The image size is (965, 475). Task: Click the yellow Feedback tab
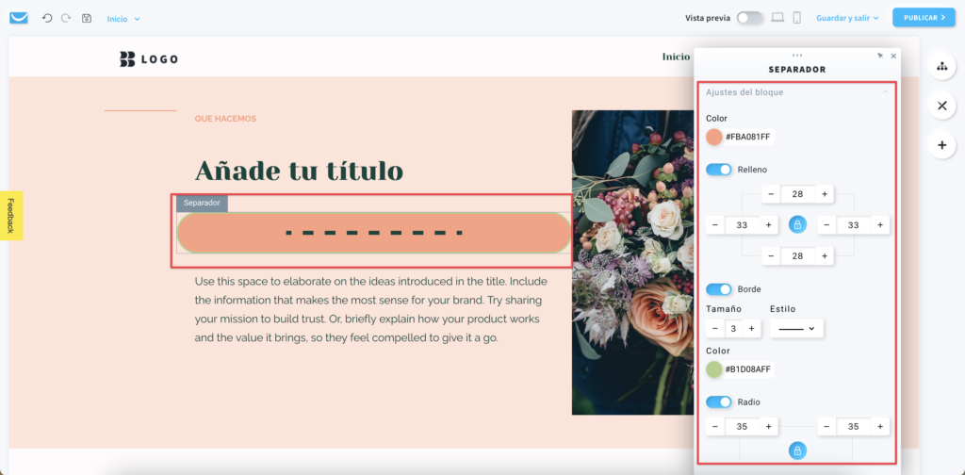[x=11, y=215]
